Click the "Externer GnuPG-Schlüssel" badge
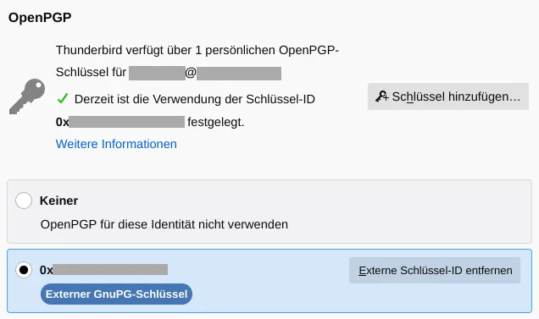 pyautogui.click(x=116, y=294)
